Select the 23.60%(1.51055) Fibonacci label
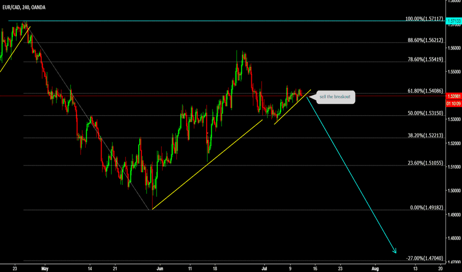The image size is (462, 272). [425, 163]
